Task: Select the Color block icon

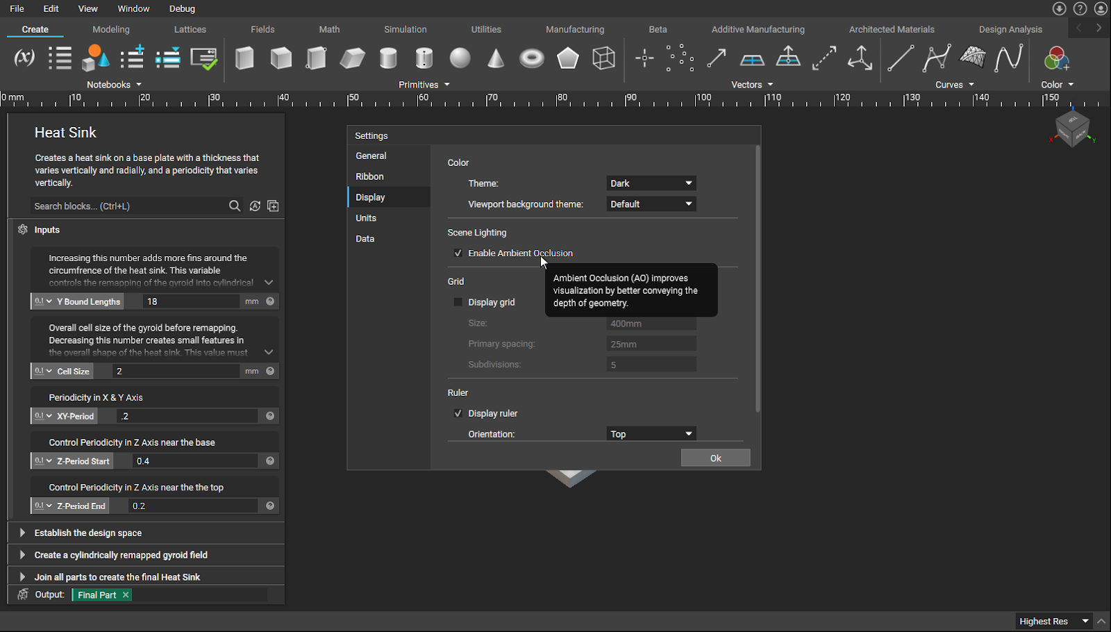Action: [1057, 58]
